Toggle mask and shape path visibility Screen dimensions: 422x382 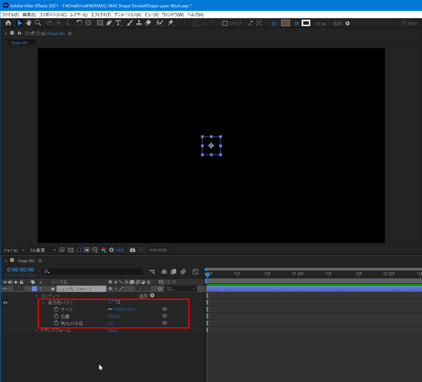tap(79, 250)
